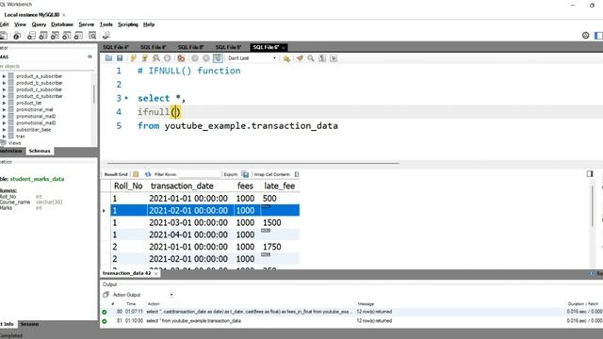Export recordset using Export icon
603x339 pixels.
point(245,174)
